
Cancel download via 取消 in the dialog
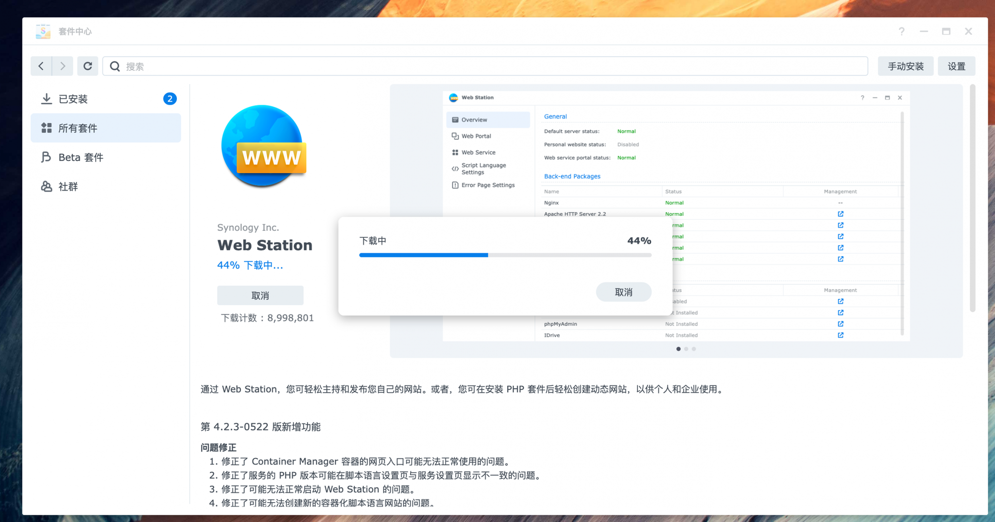pos(623,292)
